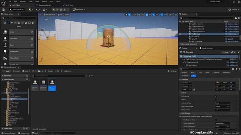
Task: Open the quick add content toolbar icon
Action: [31, 10]
